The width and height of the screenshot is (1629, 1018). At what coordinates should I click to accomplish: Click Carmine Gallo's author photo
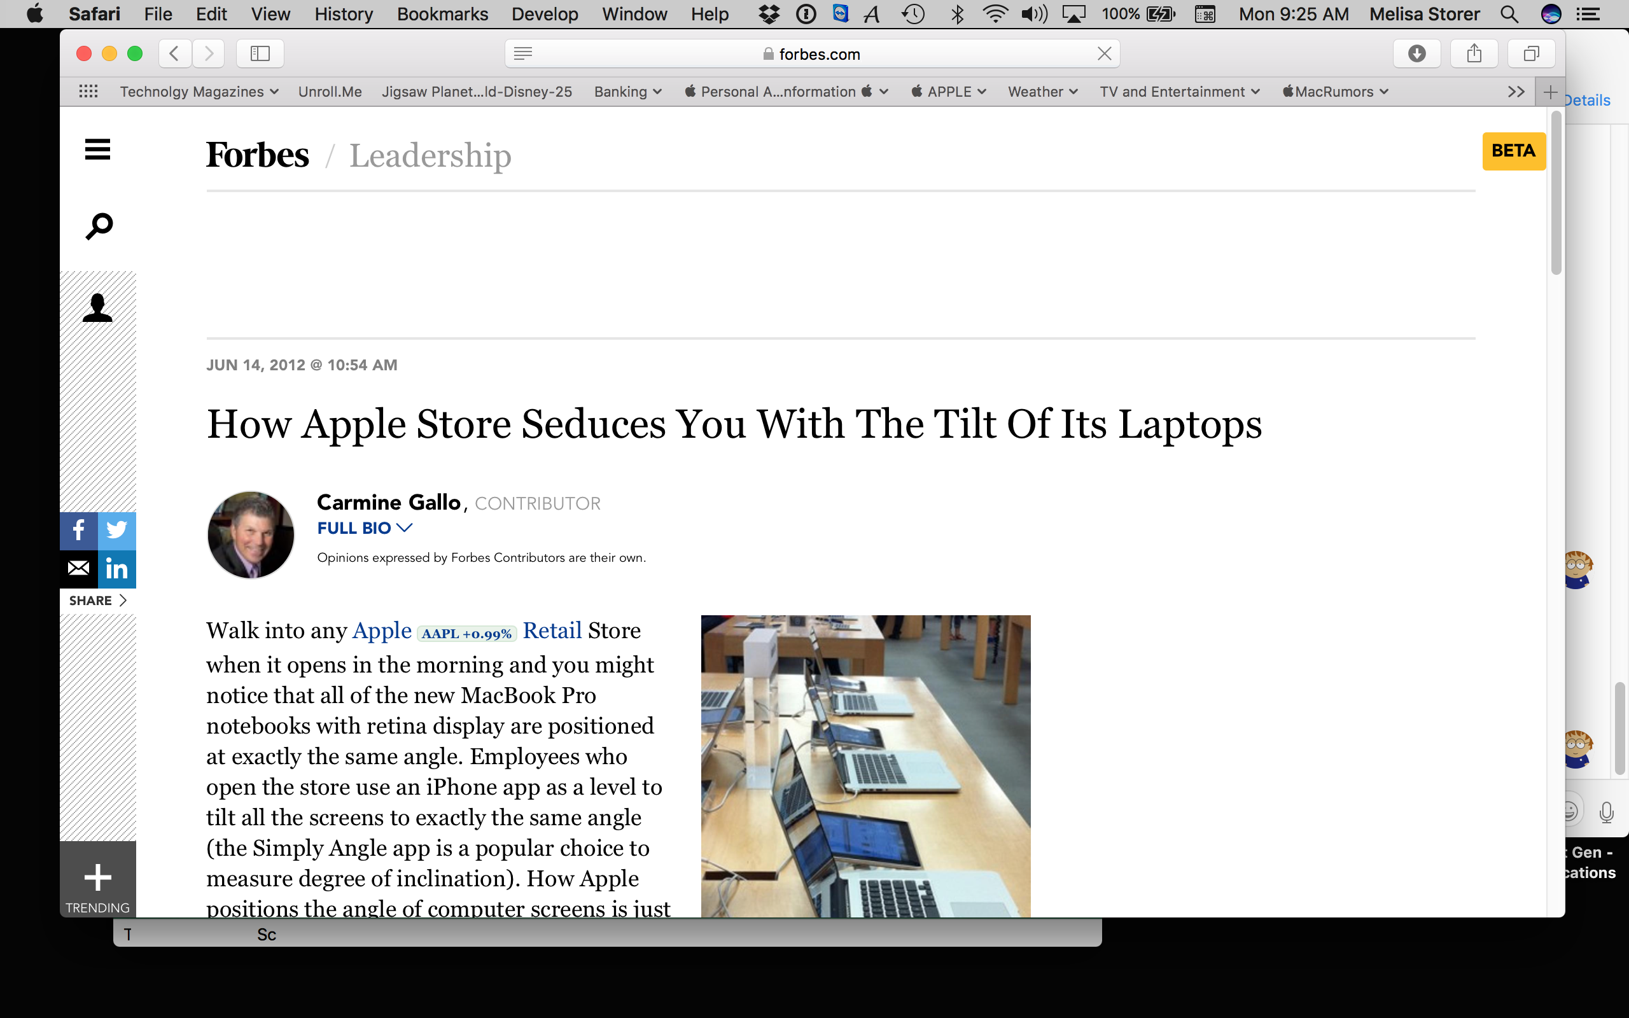point(251,534)
